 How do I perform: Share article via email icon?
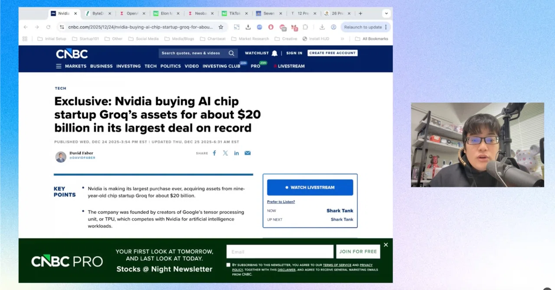[248, 153]
